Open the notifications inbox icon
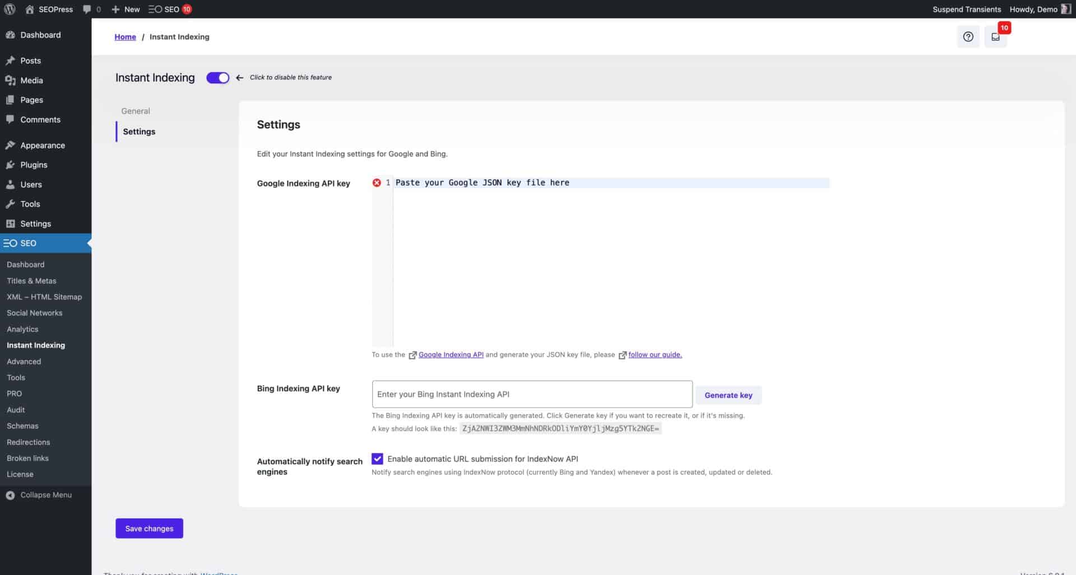 tap(995, 37)
